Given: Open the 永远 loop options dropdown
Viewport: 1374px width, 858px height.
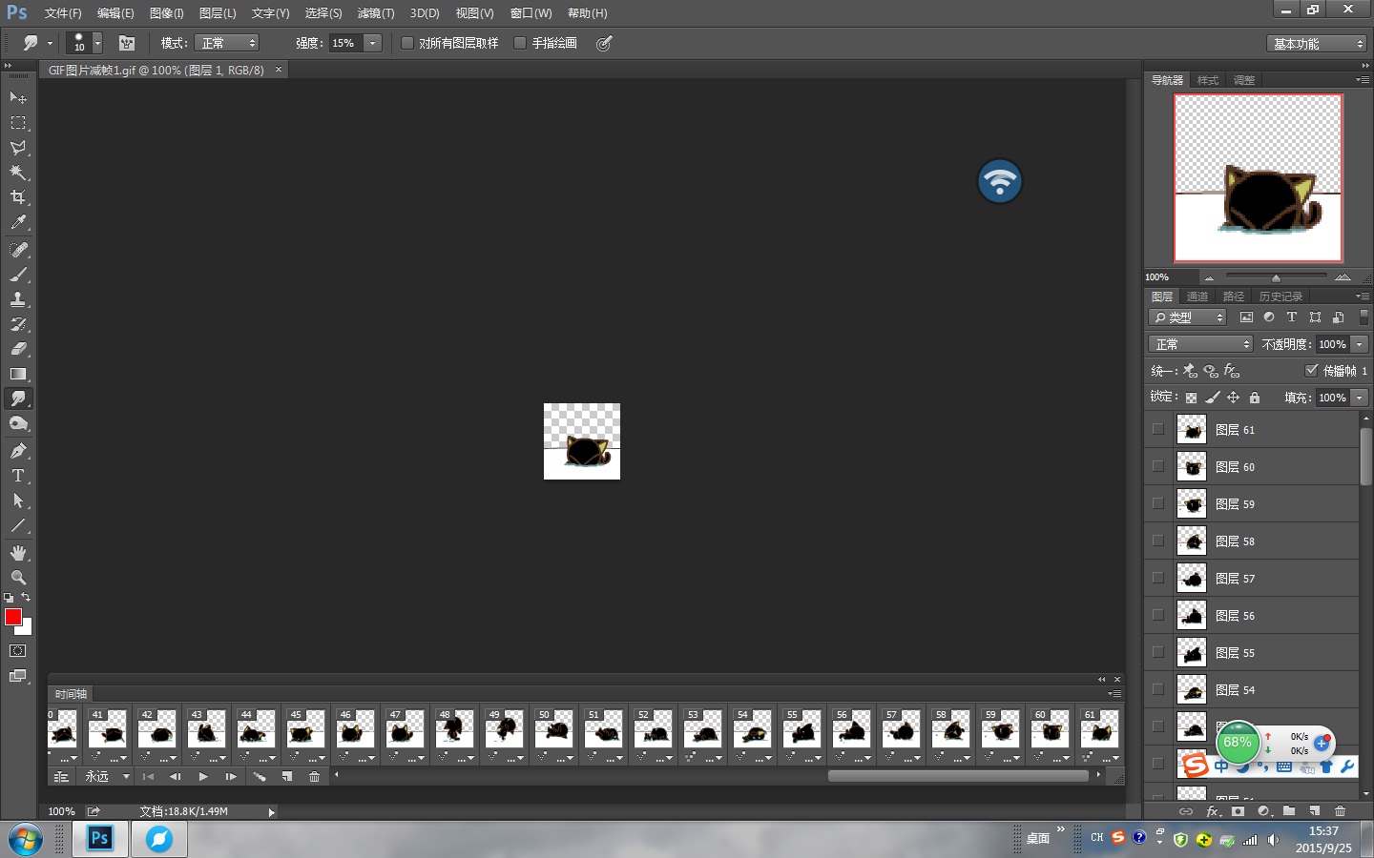Looking at the screenshot, I should click(x=107, y=777).
